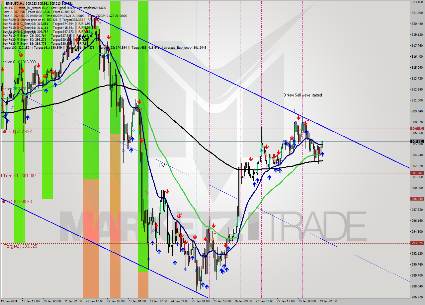
Task: Click the '22 Jan 09:00' time label
Action: click(116, 301)
